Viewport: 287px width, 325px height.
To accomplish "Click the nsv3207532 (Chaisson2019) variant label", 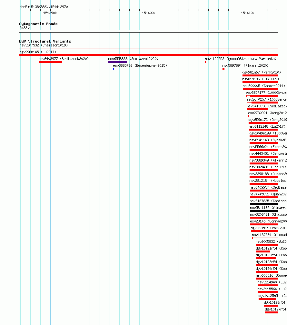I will tap(44, 45).
